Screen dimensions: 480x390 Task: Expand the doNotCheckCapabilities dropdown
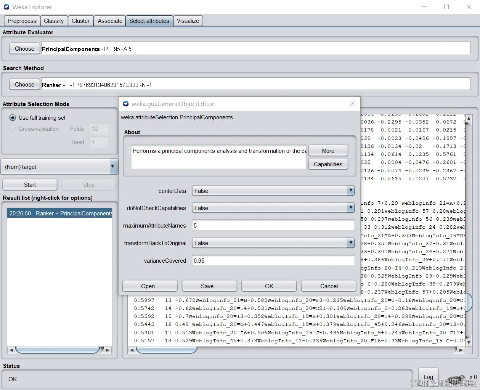pyautogui.click(x=273, y=208)
